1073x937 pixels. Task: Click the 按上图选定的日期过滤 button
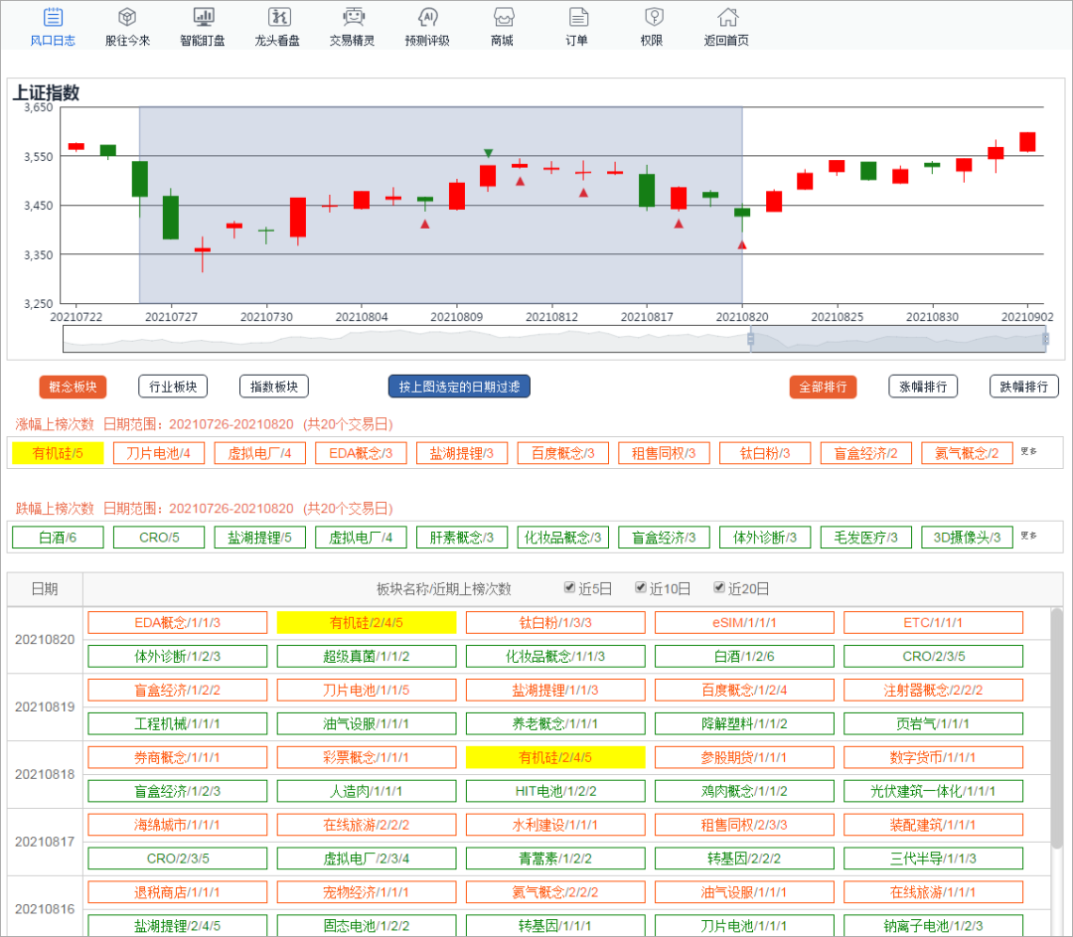[459, 387]
